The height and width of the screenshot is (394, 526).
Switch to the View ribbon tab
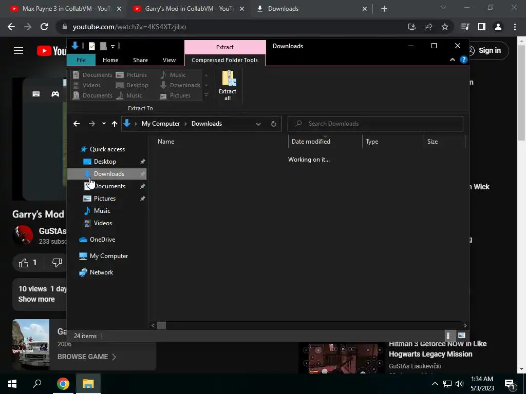[x=169, y=60]
